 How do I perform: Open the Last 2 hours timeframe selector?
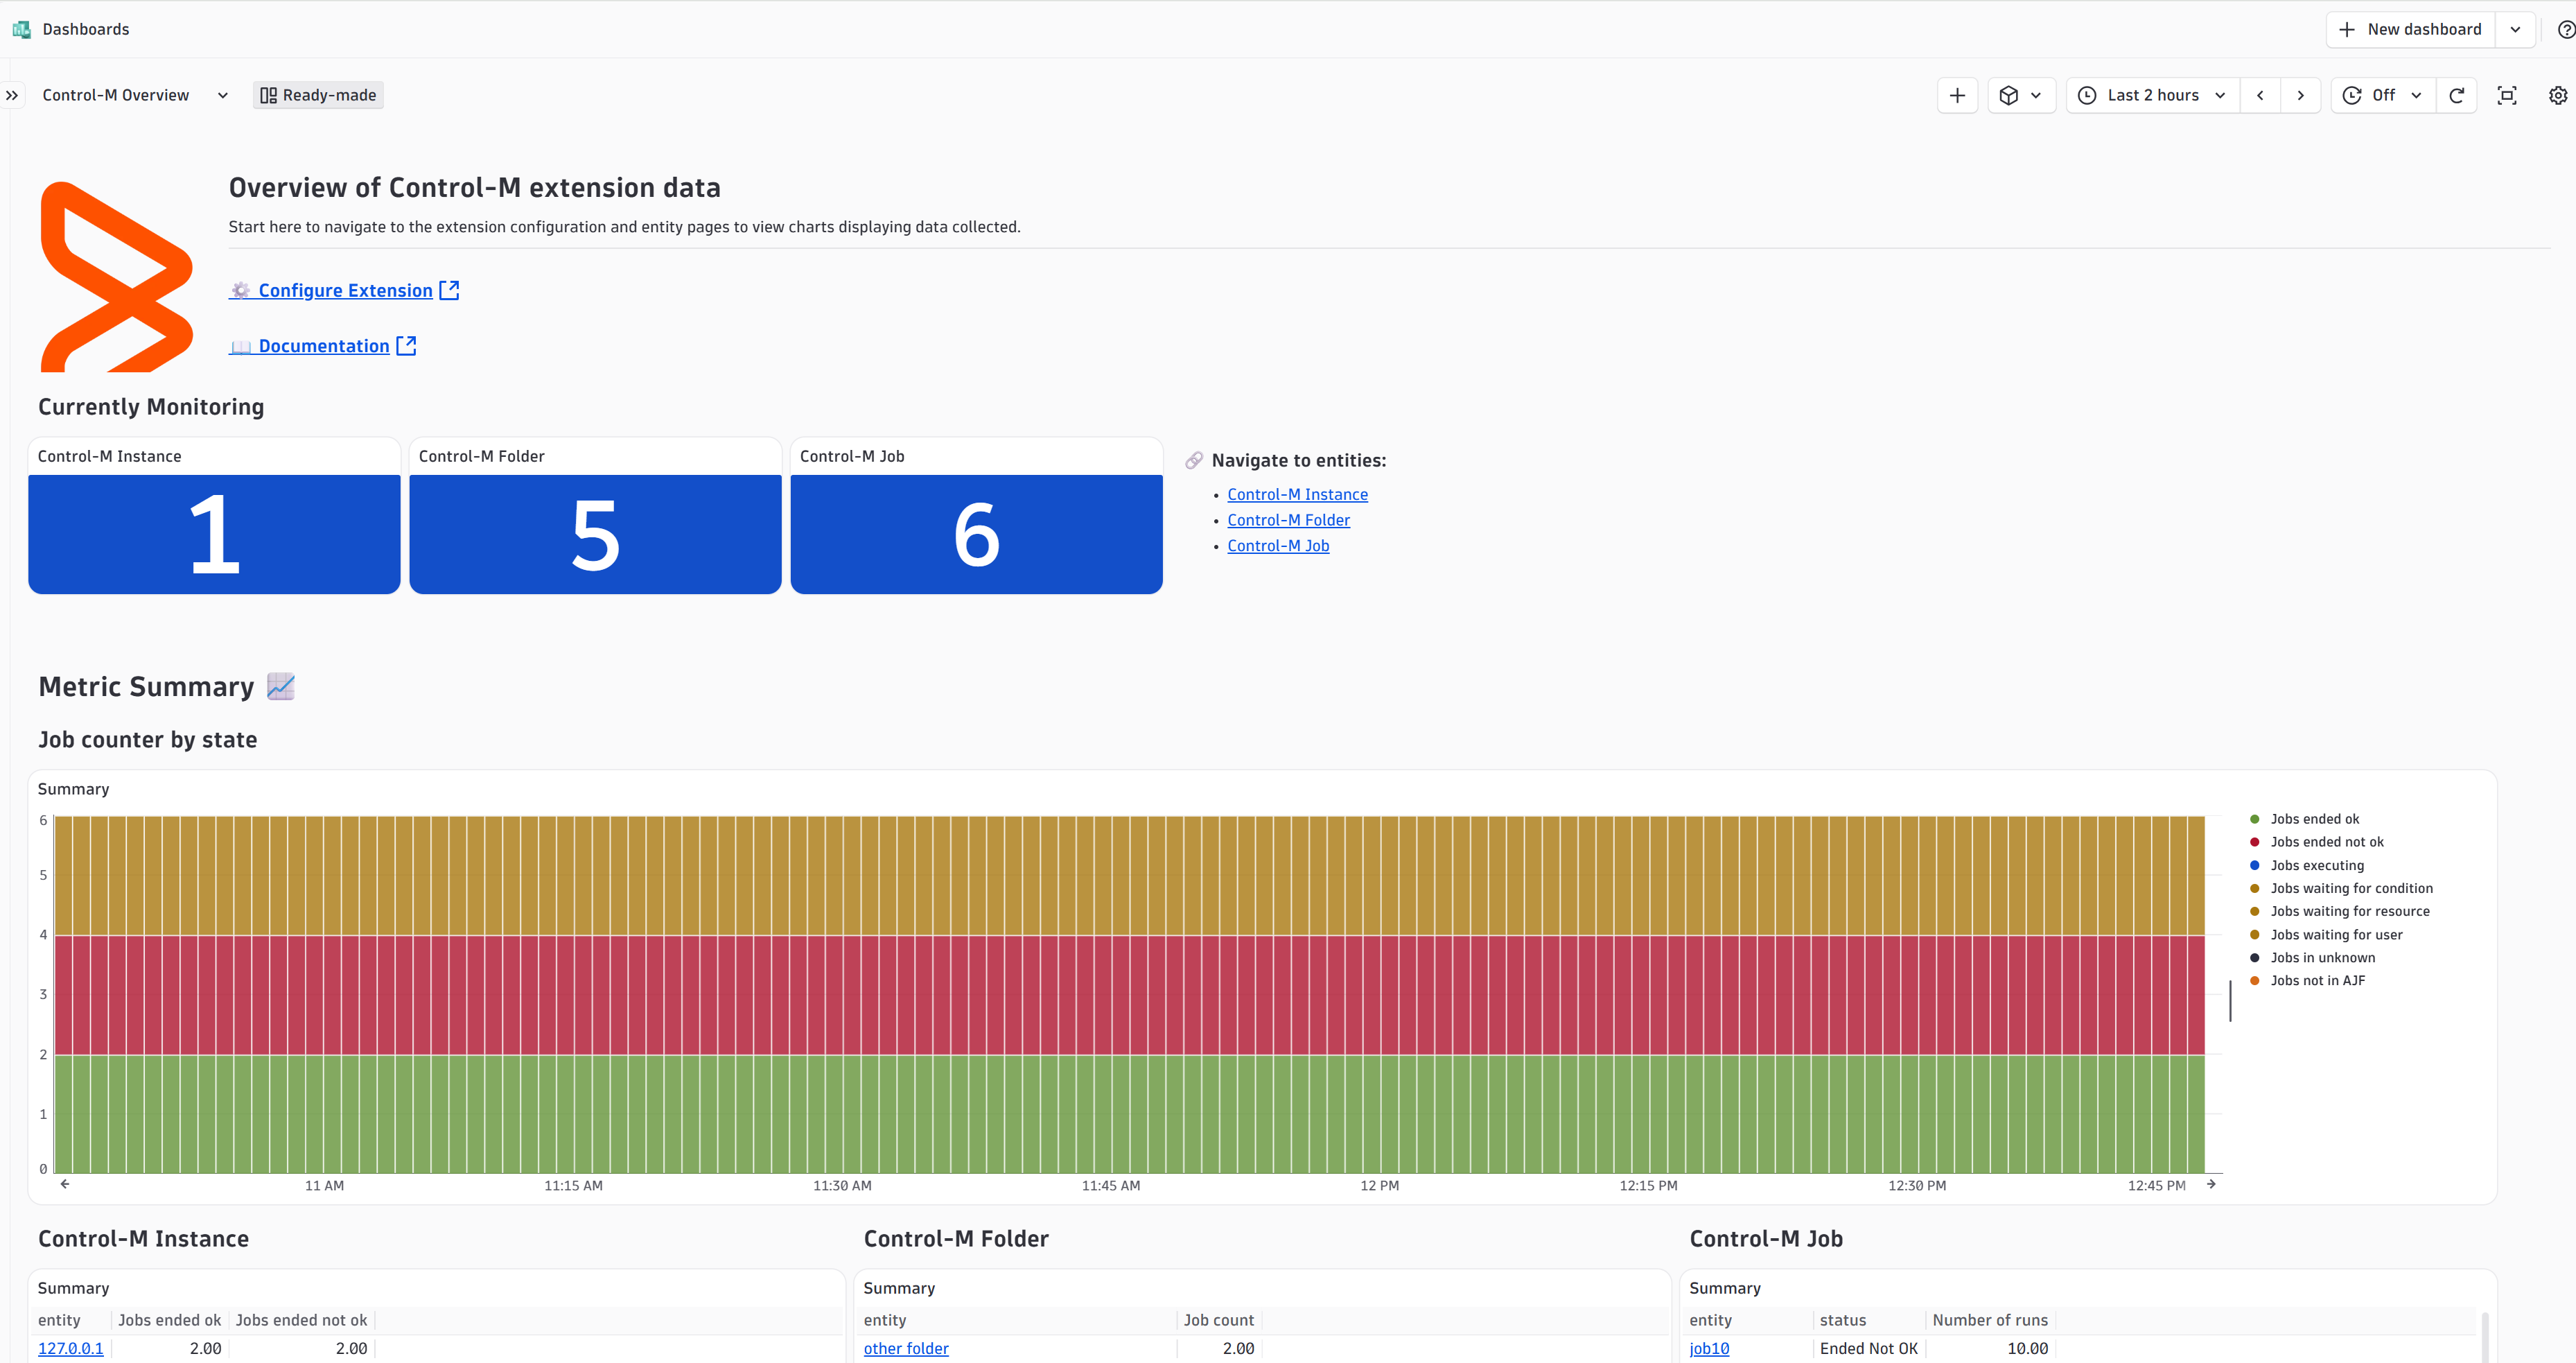tap(2152, 95)
